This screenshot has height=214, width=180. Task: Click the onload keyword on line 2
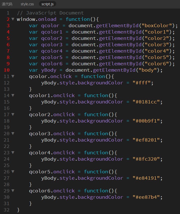point(47,19)
